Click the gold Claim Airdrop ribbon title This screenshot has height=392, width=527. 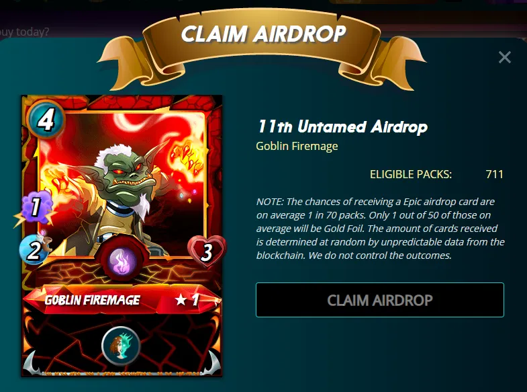pos(263,34)
